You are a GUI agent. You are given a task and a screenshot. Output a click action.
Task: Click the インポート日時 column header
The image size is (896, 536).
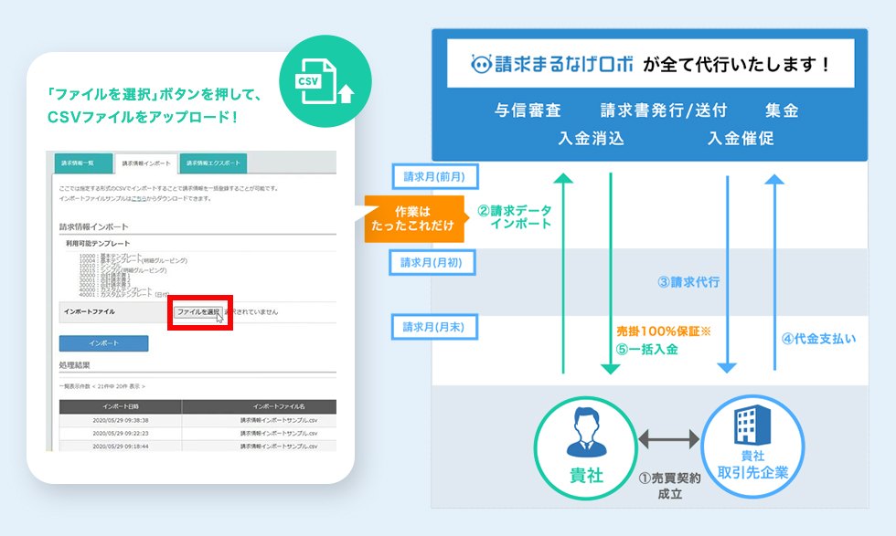coord(121,406)
